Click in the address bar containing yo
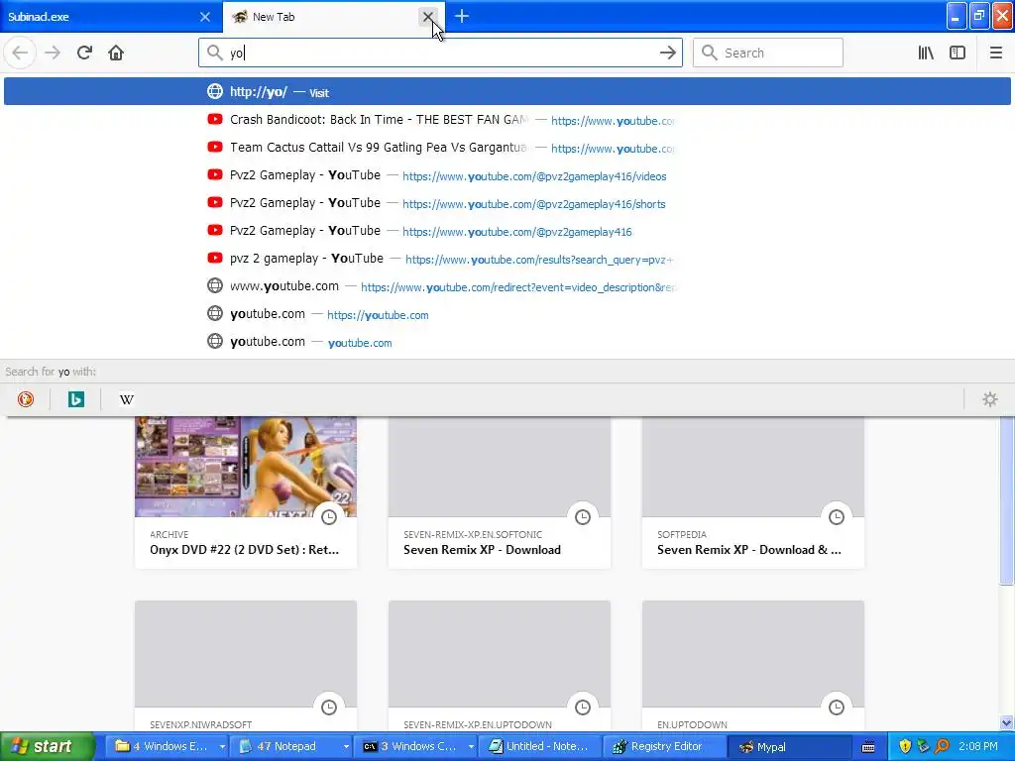Viewport: 1015px width, 761px height. pyautogui.click(x=440, y=54)
